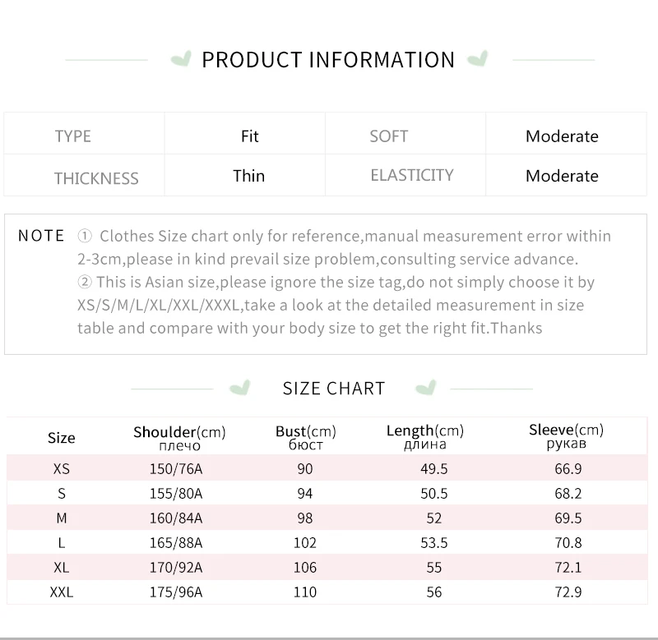Viewport: 658px width, 640px height.
Task: Click the Moderate value next to ELASTICITY
Action: point(562,176)
